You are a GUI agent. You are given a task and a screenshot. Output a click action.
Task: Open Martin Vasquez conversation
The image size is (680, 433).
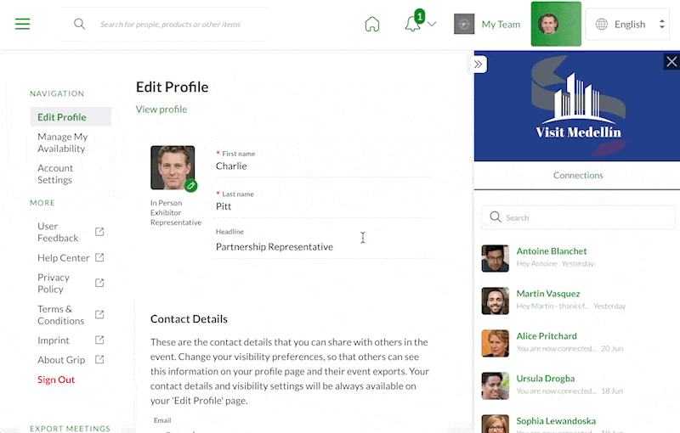pyautogui.click(x=578, y=301)
